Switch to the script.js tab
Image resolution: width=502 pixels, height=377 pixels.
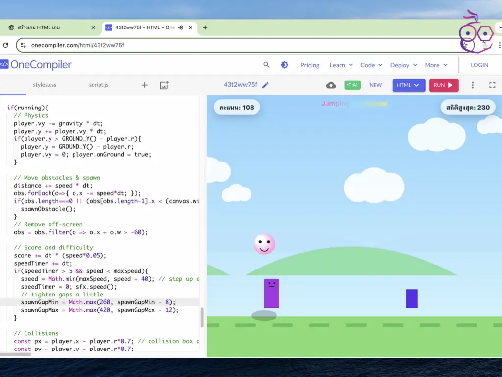pos(99,85)
